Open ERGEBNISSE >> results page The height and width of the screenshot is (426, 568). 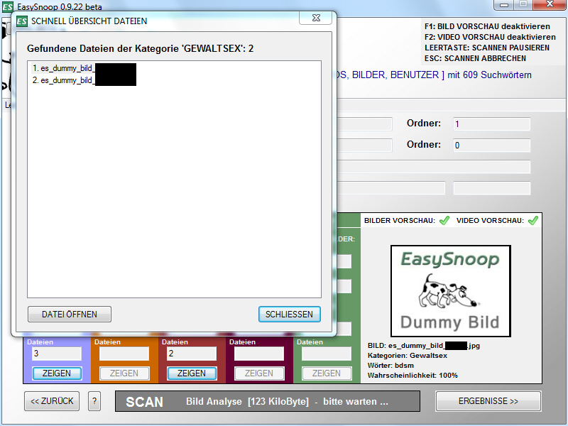488,401
